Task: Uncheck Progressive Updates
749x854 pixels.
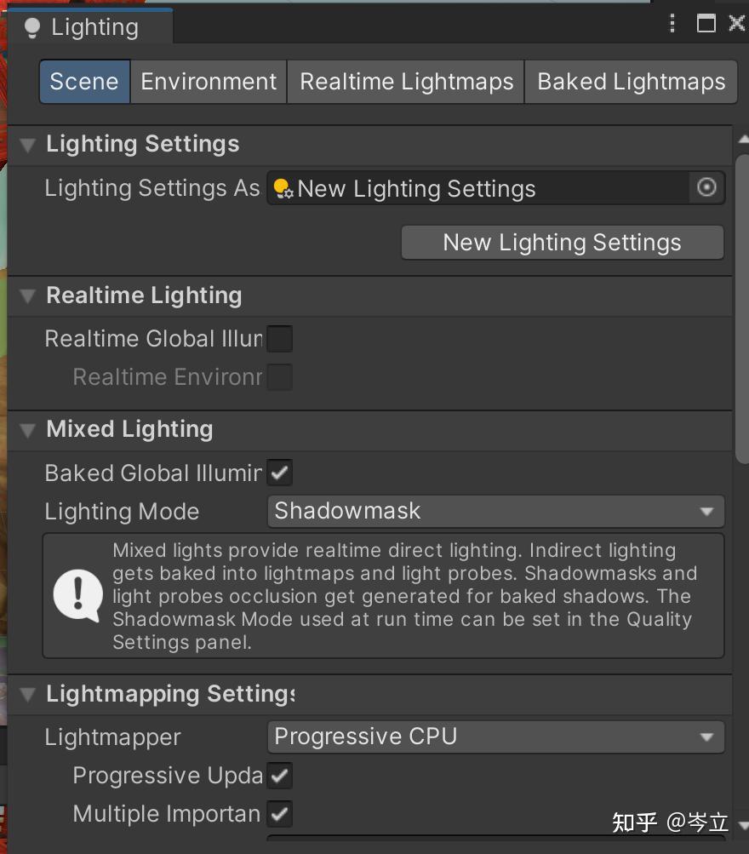Action: [x=280, y=775]
